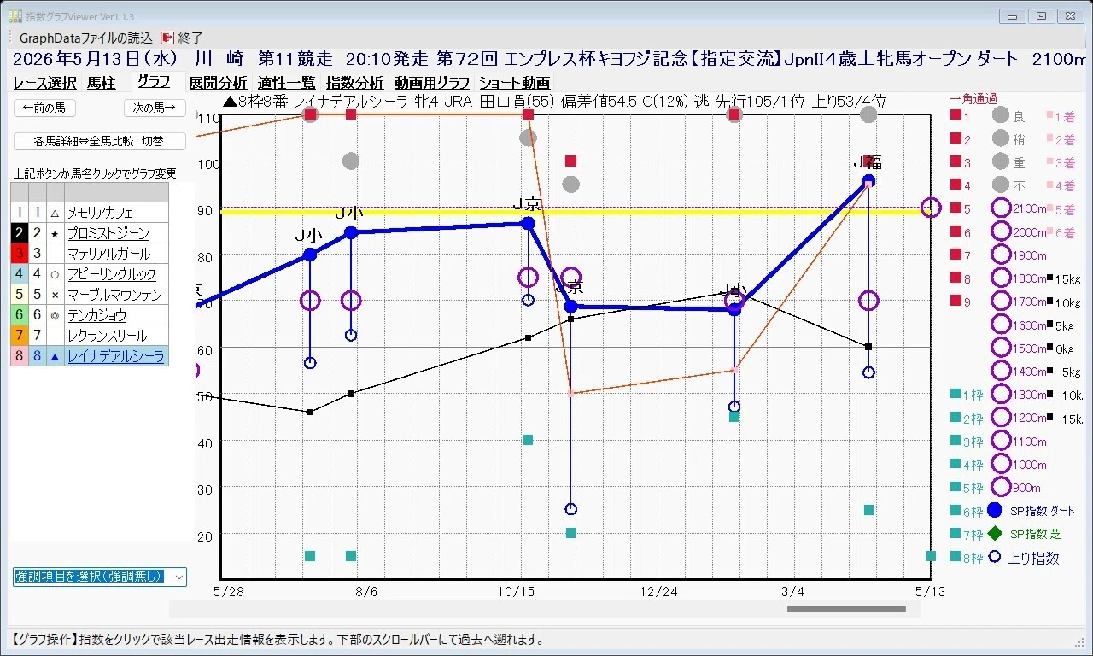Viewport: 1093px width, 656px height.
Task: Click the 10/15 date label on the axis
Action: [515, 591]
